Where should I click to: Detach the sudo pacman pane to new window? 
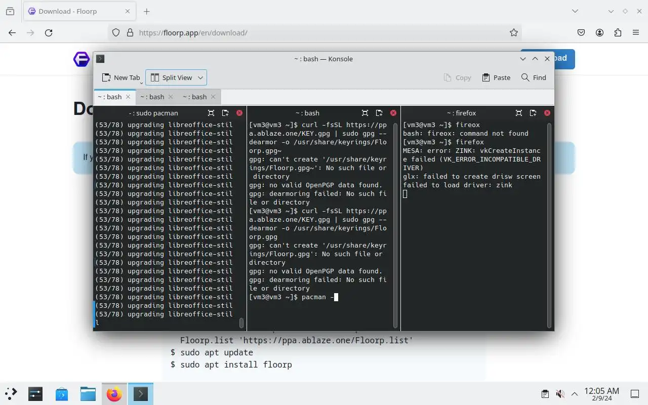pos(225,113)
